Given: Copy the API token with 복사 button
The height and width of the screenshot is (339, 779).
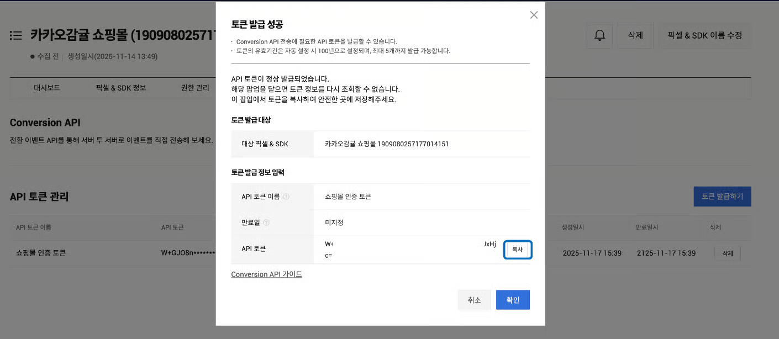Looking at the screenshot, I should (517, 250).
